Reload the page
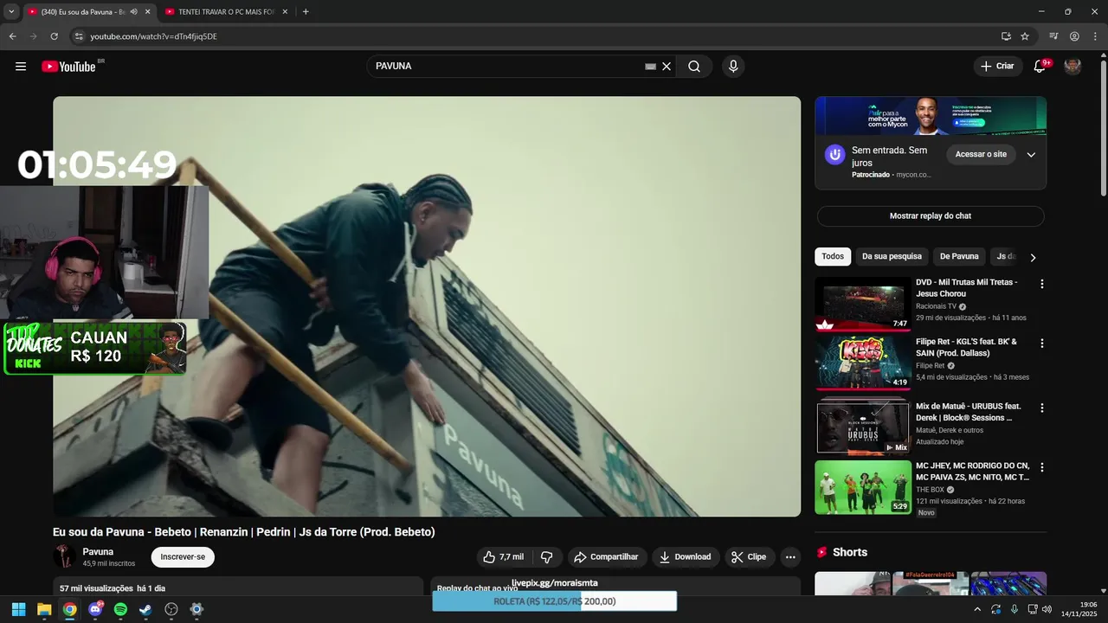The height and width of the screenshot is (623, 1108). tap(54, 36)
